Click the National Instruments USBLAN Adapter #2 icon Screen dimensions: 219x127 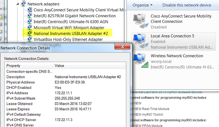pos(30,33)
